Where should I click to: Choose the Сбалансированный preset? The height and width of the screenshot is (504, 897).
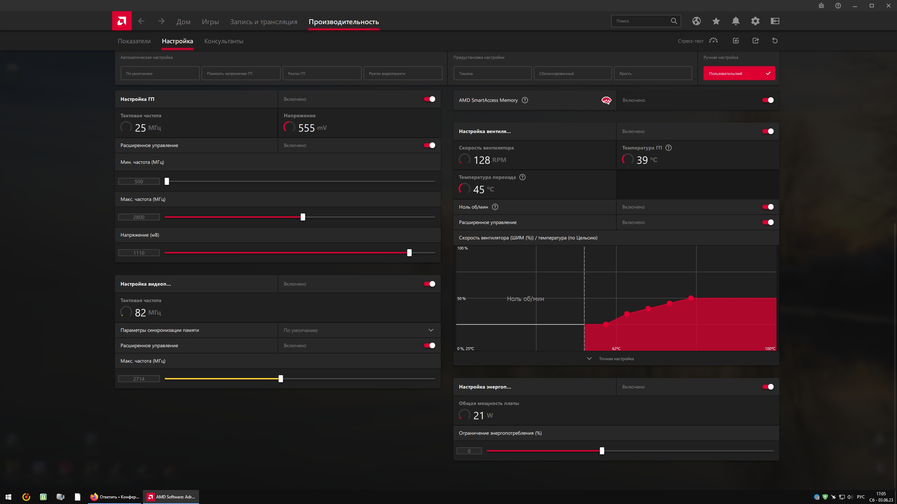(573, 73)
